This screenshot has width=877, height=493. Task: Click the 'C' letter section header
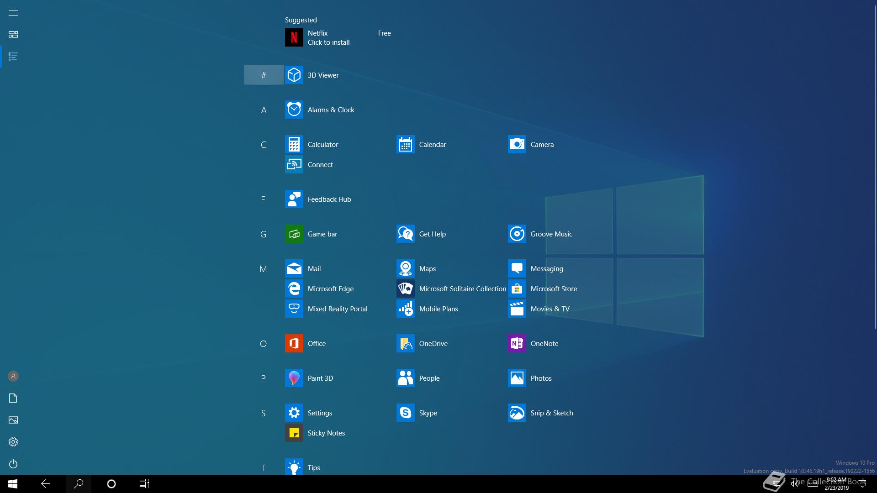264,145
